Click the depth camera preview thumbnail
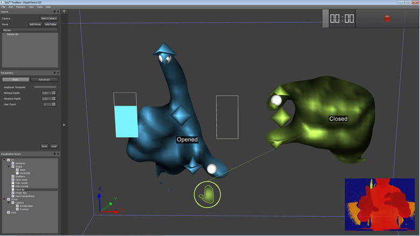 [x=380, y=204]
